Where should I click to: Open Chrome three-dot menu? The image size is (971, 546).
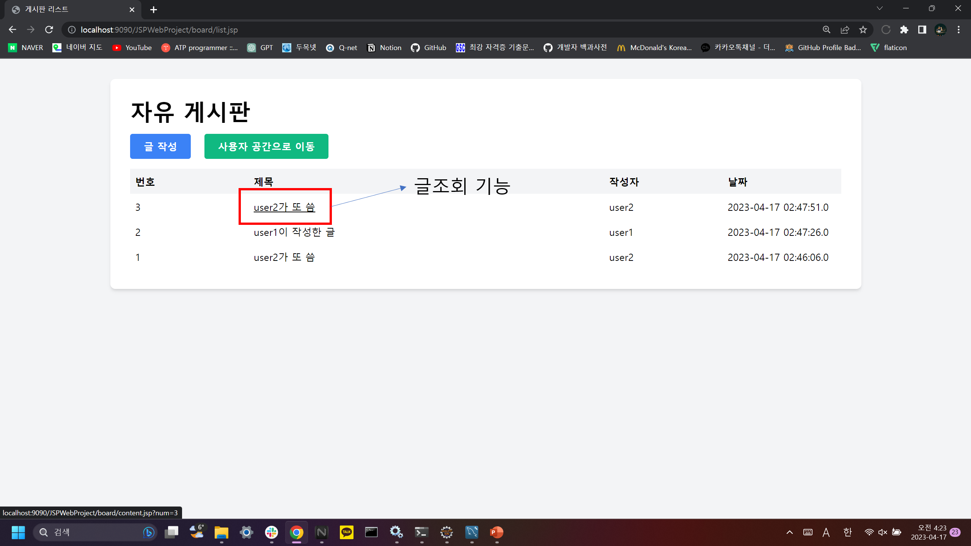pos(958,30)
